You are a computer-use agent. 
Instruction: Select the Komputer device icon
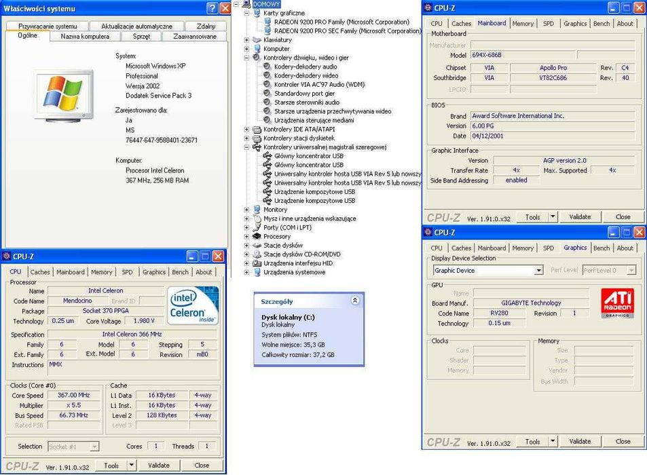coord(257,49)
